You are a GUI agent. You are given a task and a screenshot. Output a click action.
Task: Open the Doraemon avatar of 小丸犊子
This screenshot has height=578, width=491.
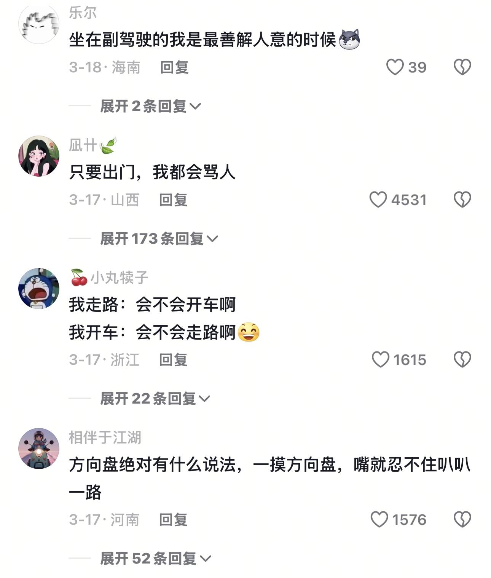39,288
